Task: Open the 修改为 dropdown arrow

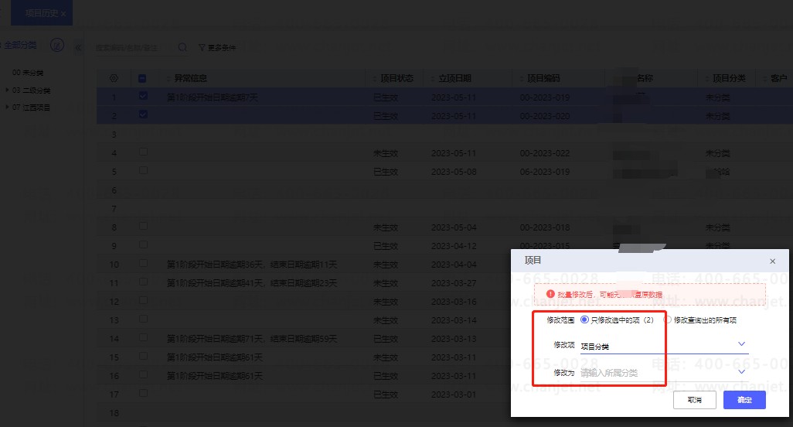Action: click(x=741, y=372)
